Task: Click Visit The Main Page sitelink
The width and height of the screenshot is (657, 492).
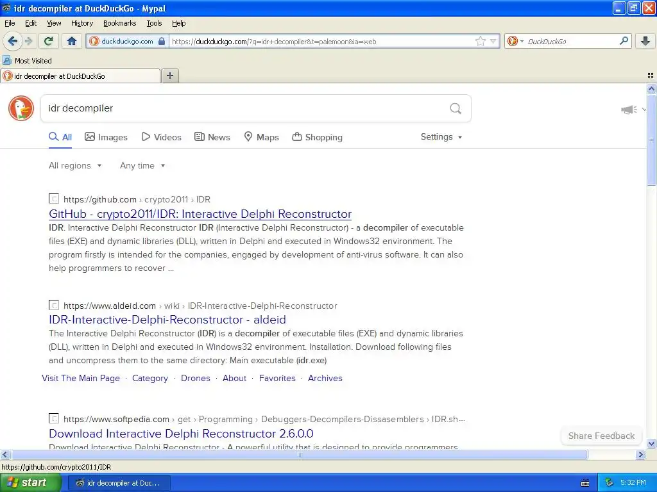Action: (x=81, y=378)
